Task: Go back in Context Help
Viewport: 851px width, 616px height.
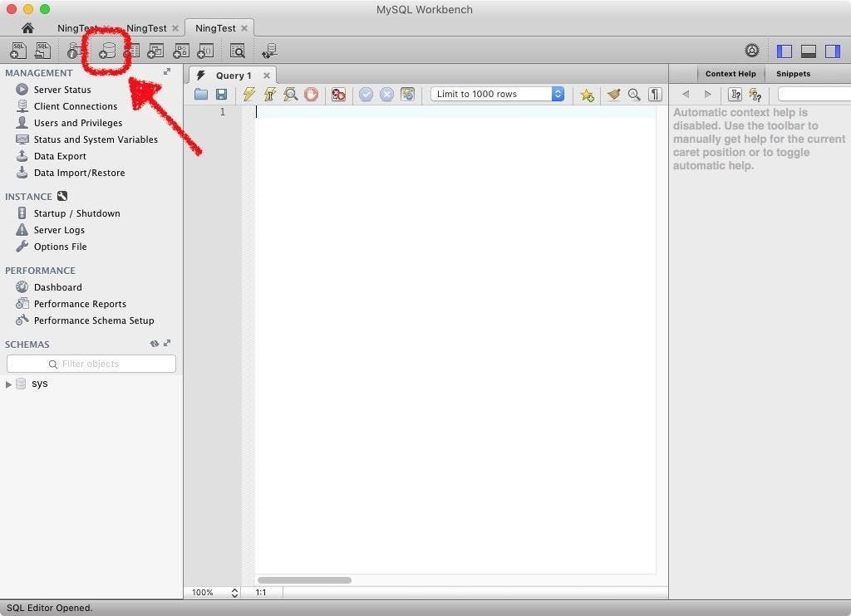Action: coord(686,94)
